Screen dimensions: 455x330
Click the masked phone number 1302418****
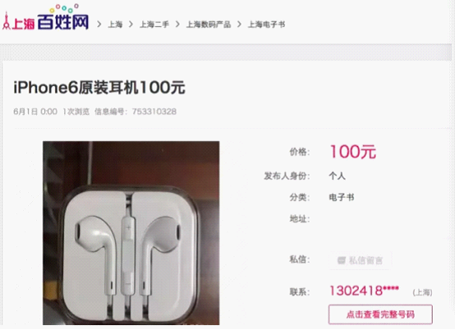[x=364, y=291]
